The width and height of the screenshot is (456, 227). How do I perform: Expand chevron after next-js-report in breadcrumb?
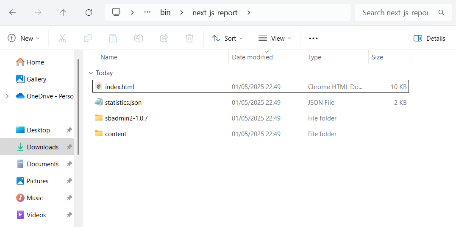pyautogui.click(x=249, y=12)
